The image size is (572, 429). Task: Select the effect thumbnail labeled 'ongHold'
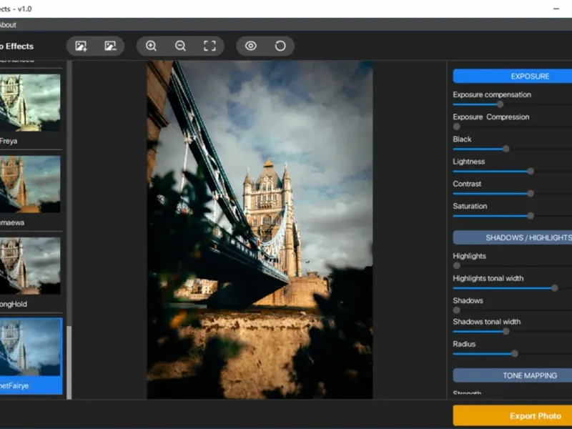pyautogui.click(x=30, y=266)
